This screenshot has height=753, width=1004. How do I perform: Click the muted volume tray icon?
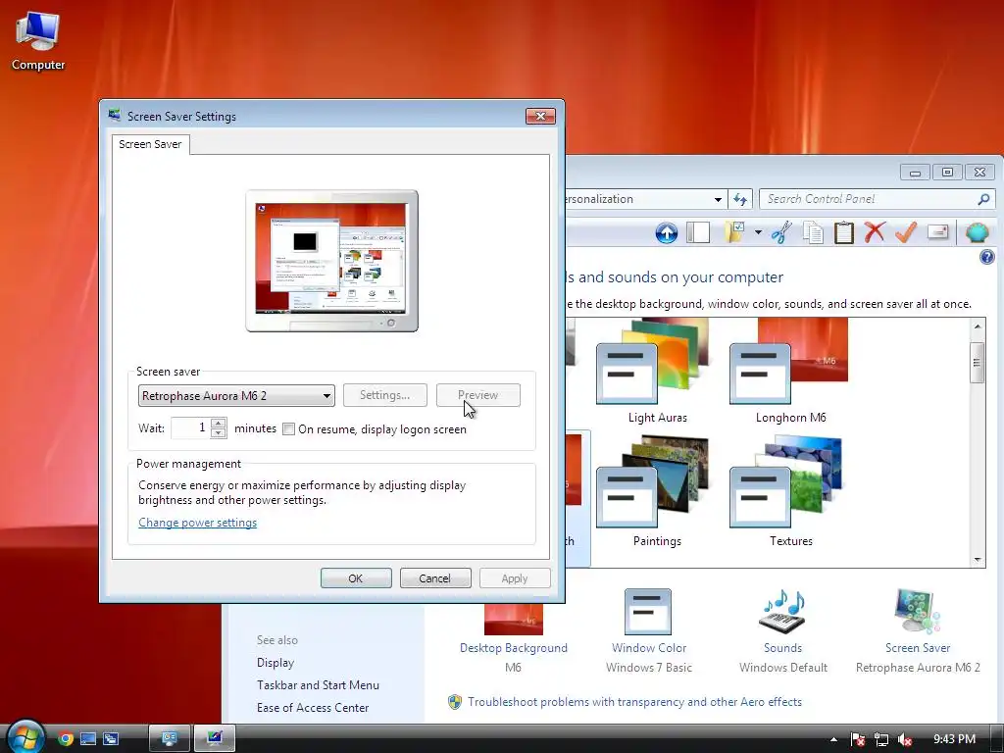[904, 739]
